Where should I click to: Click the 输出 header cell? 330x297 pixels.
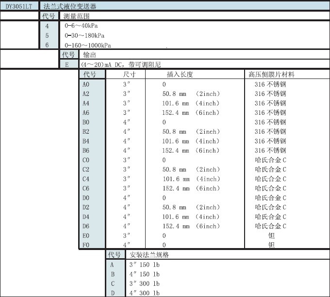(x=89, y=55)
